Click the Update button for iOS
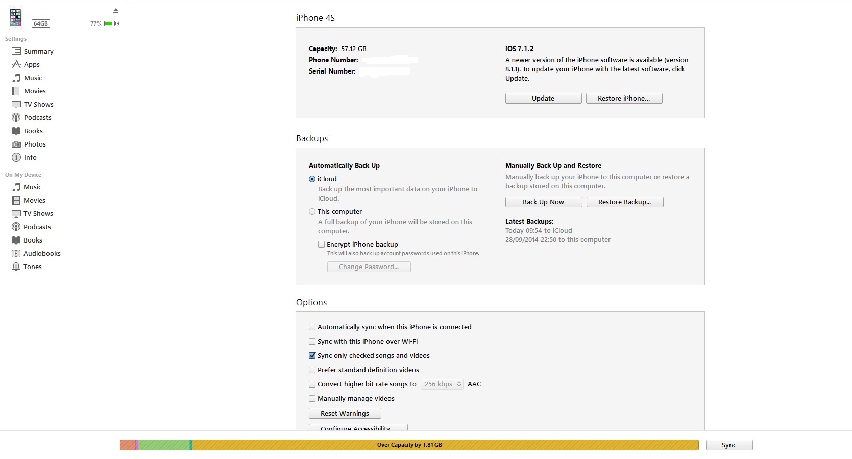 coord(543,99)
